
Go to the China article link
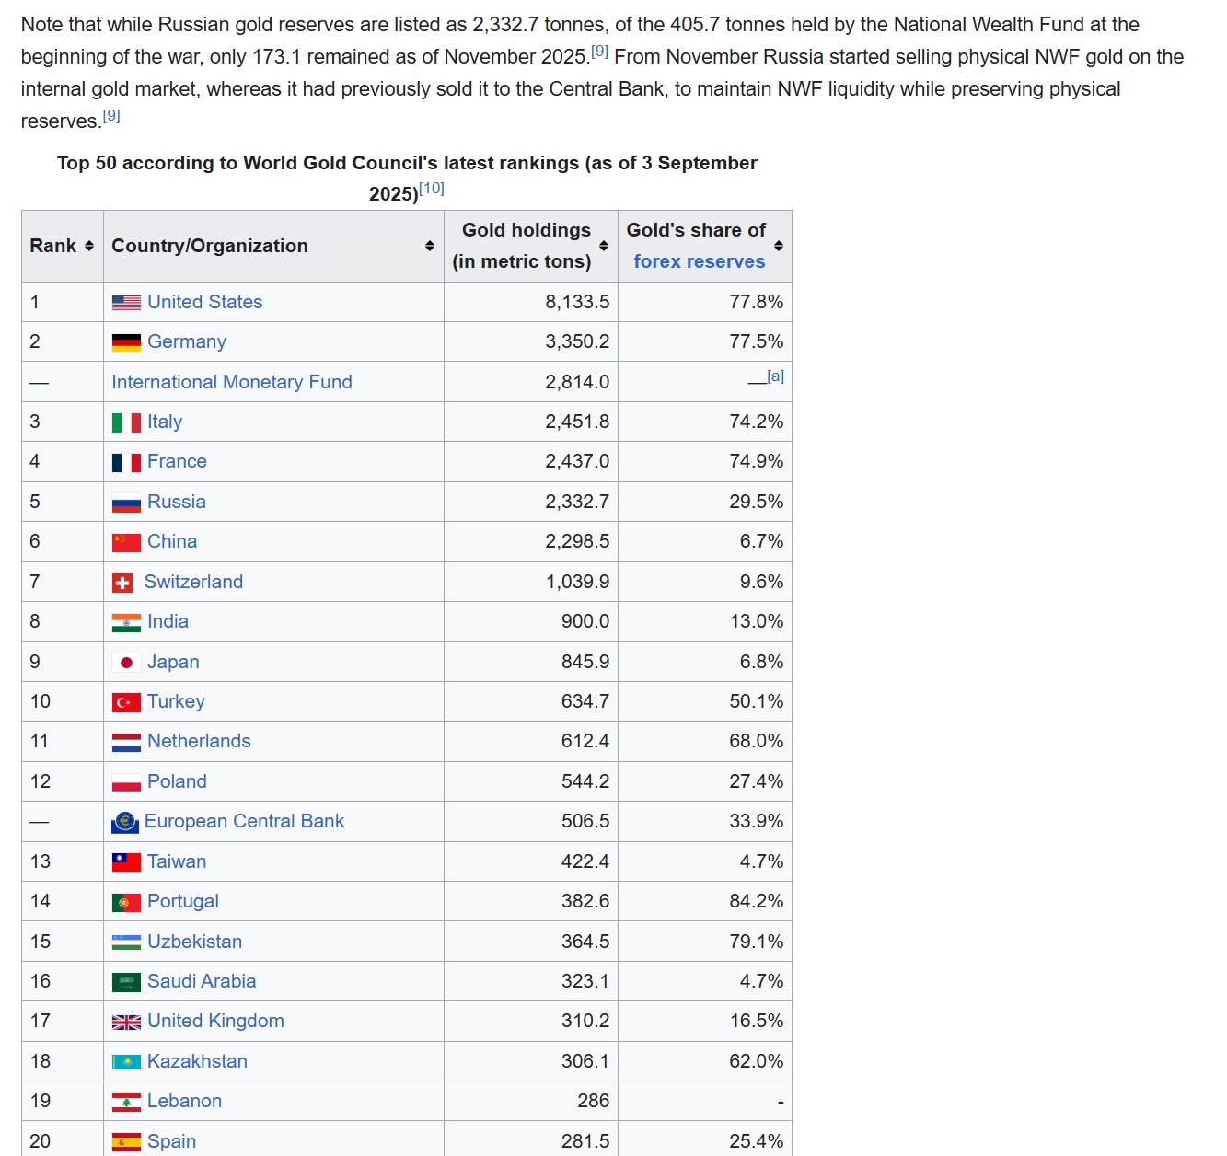[172, 541]
